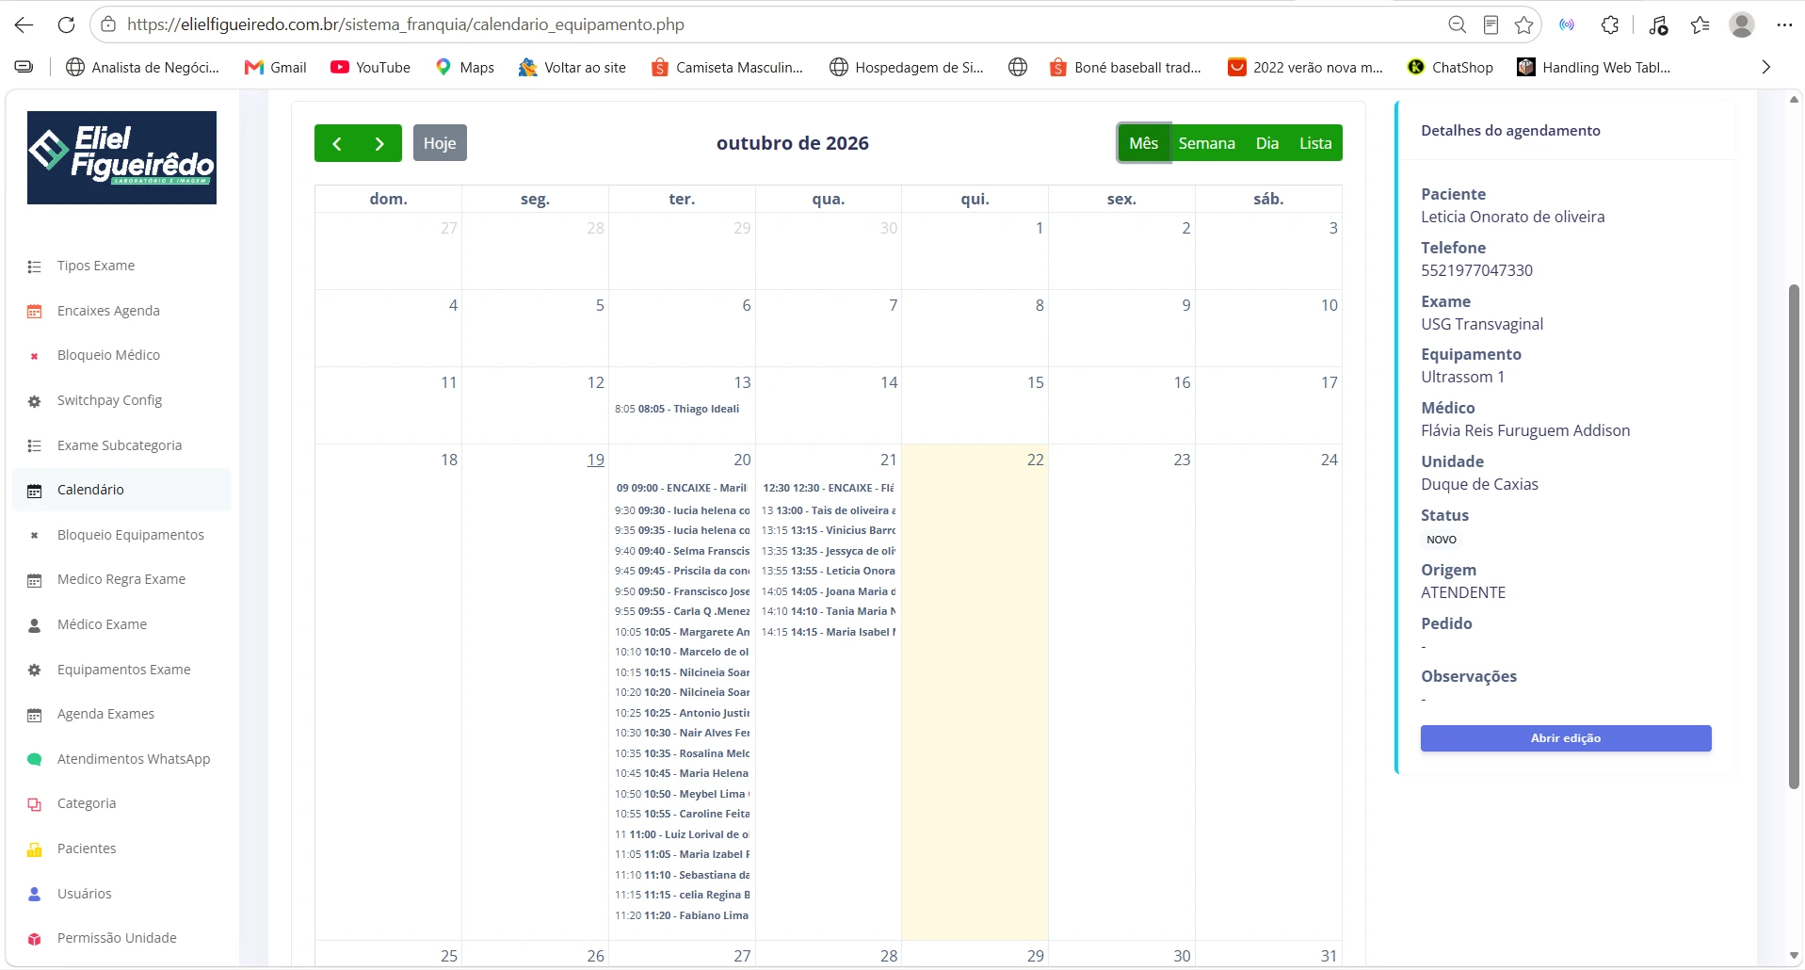Click the Equipamentos Exame gear icon

click(x=35, y=671)
